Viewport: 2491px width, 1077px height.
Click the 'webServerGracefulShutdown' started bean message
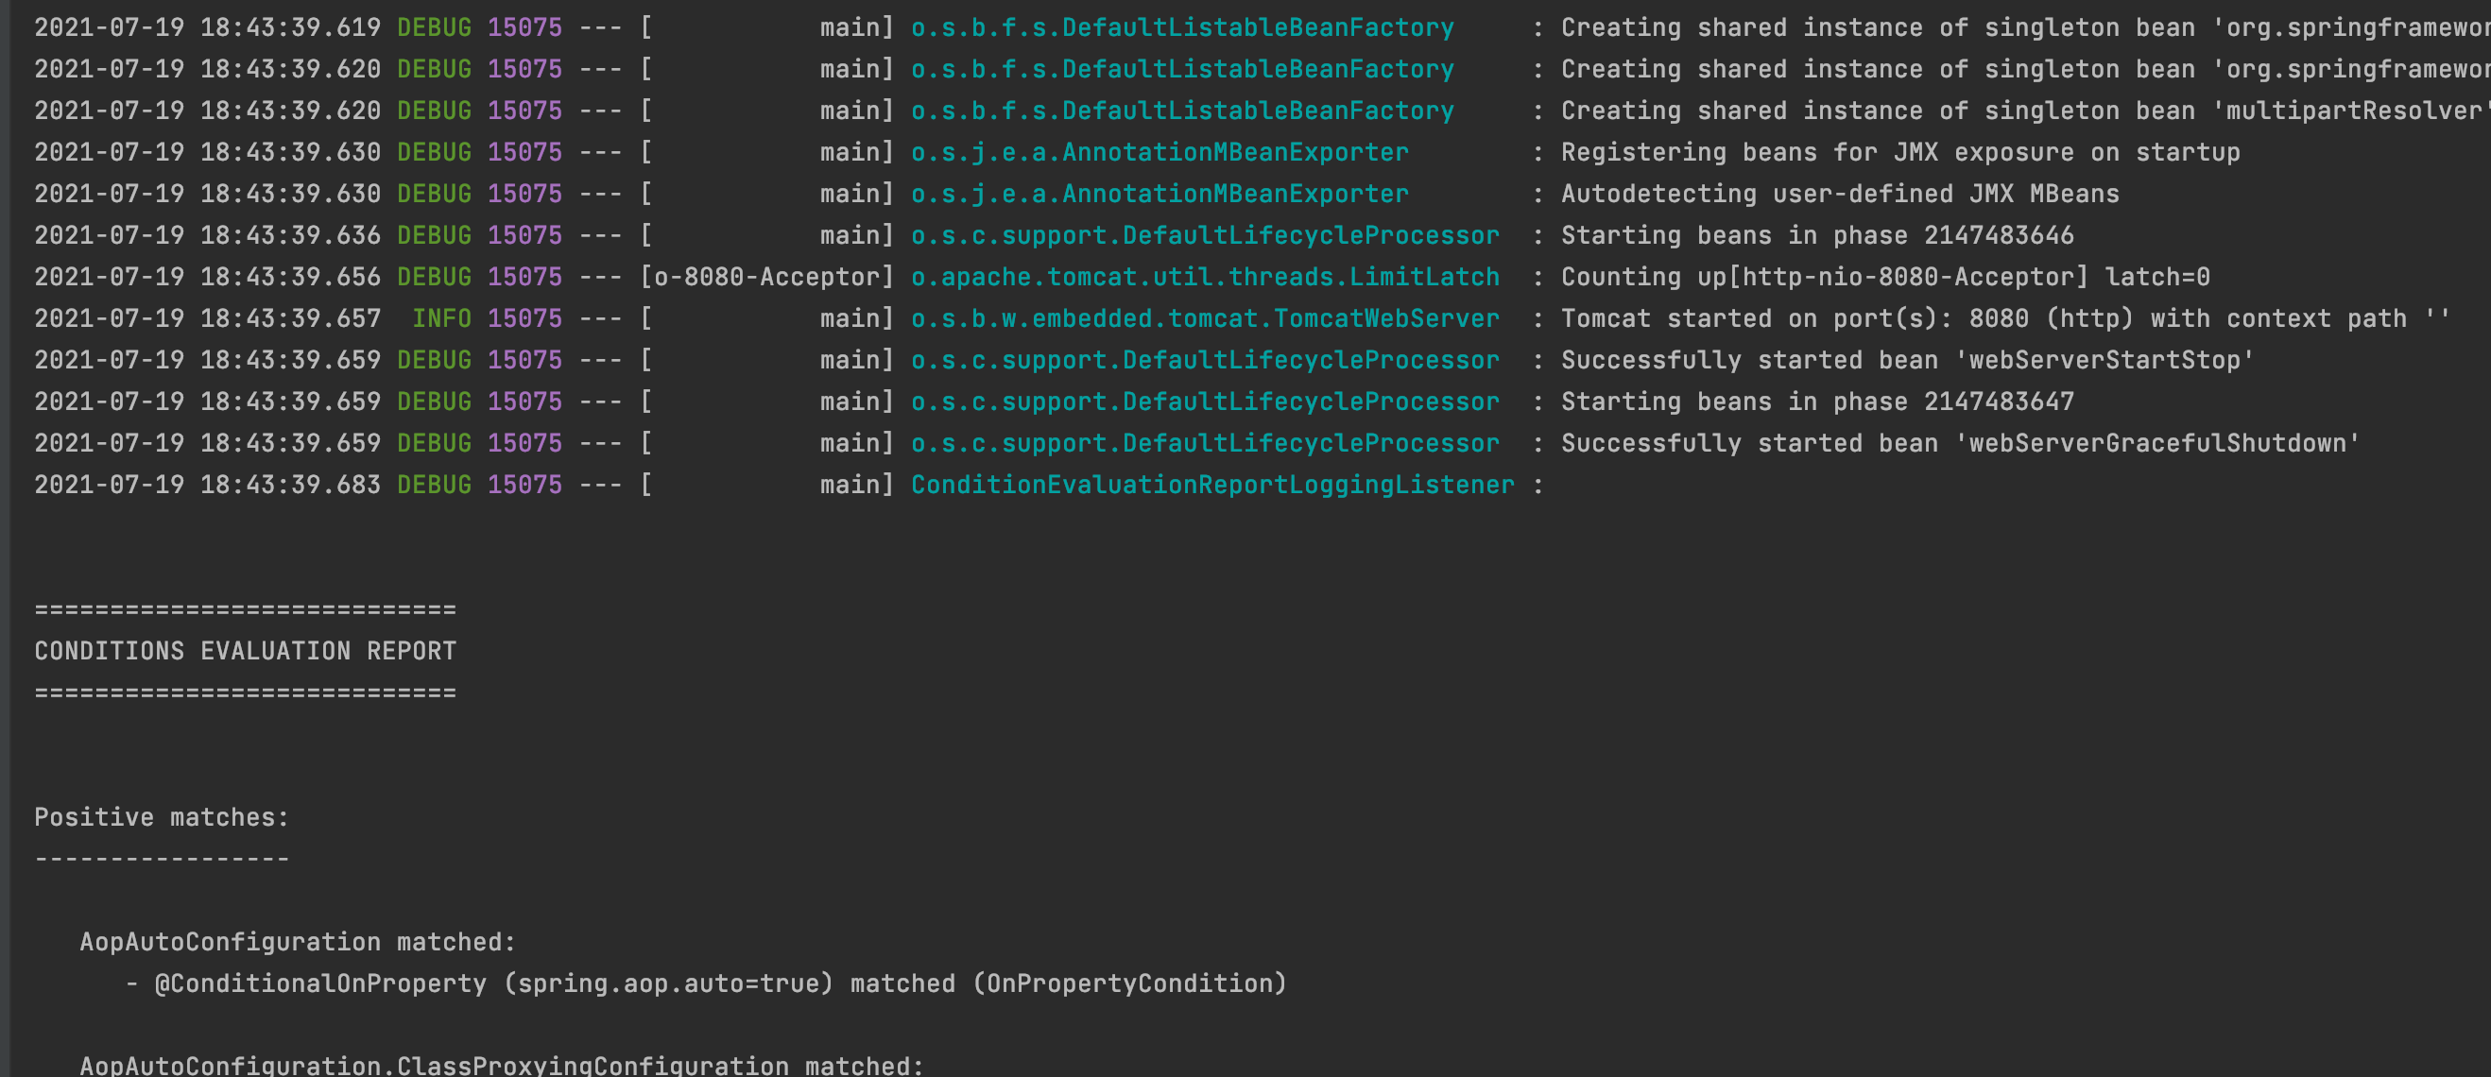(x=1960, y=443)
